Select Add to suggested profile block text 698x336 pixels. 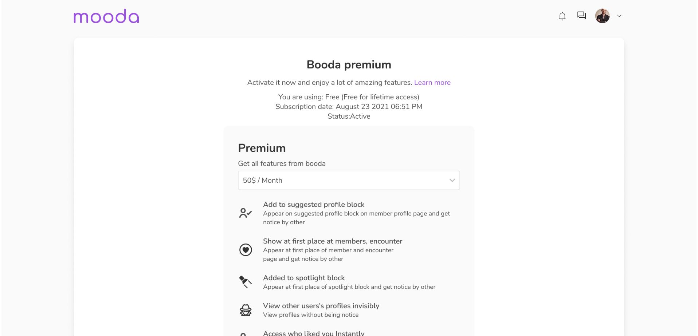click(x=314, y=205)
